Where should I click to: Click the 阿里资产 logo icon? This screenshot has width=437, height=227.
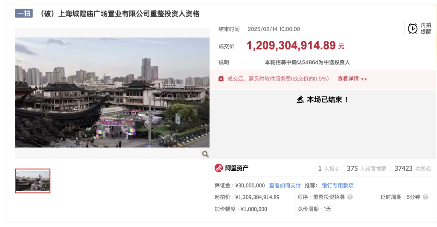pyautogui.click(x=219, y=168)
